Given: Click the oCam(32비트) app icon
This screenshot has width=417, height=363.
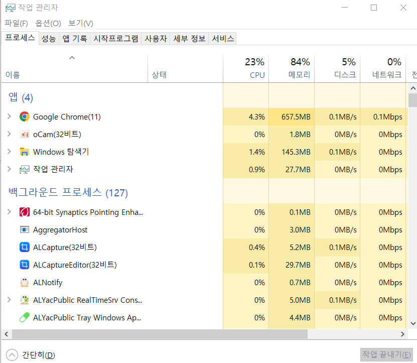Looking at the screenshot, I should (25, 135).
